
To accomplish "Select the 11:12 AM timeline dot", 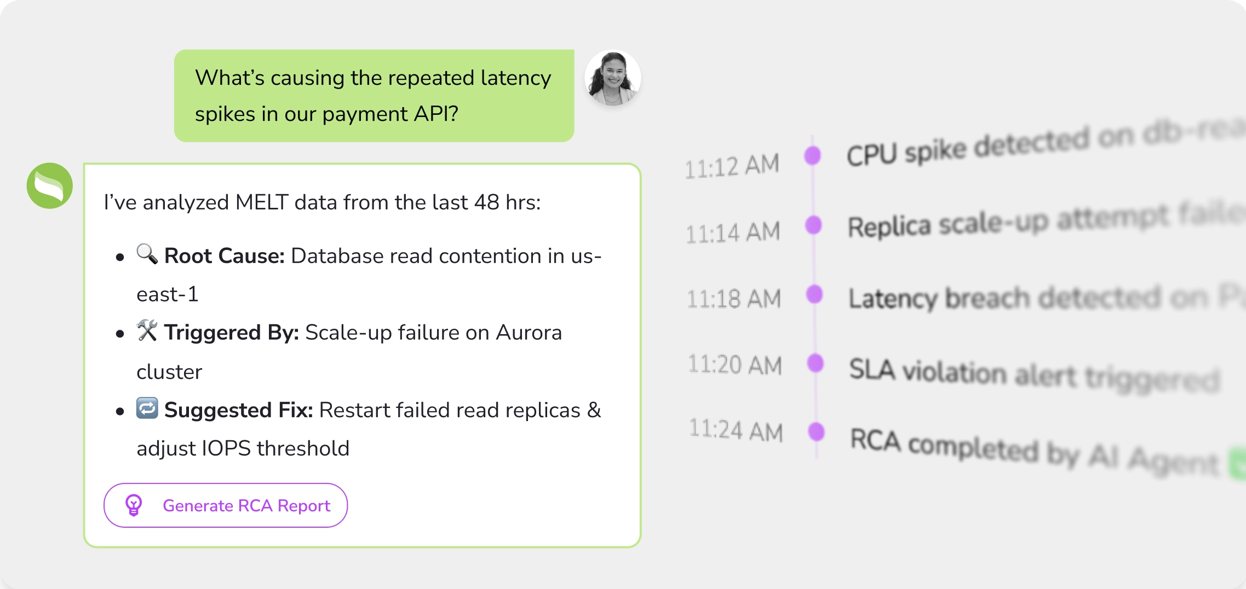I will tap(812, 155).
